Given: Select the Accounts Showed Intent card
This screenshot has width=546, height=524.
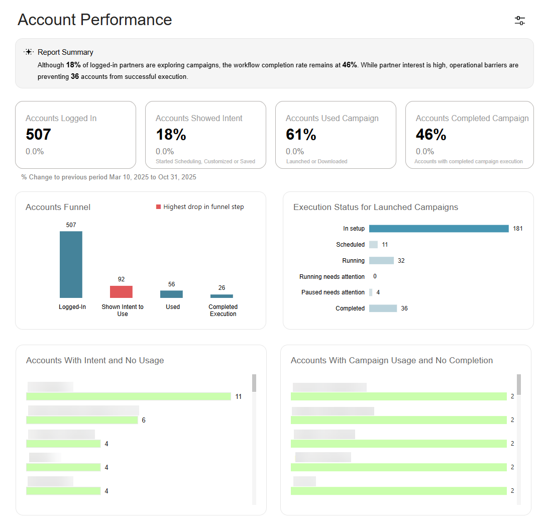Looking at the screenshot, I should point(205,135).
